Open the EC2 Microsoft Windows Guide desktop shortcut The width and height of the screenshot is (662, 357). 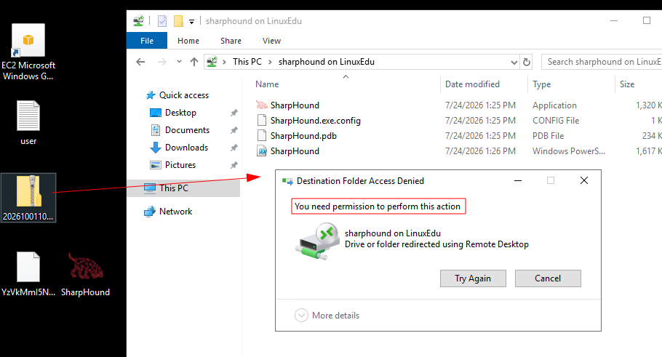[28, 52]
